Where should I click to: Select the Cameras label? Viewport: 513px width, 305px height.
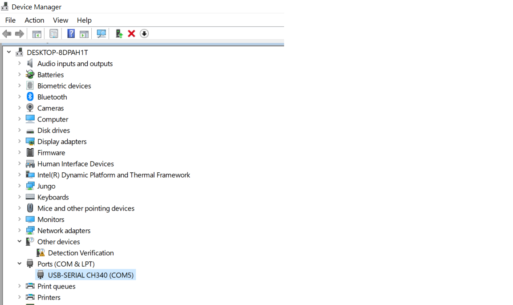[50, 108]
